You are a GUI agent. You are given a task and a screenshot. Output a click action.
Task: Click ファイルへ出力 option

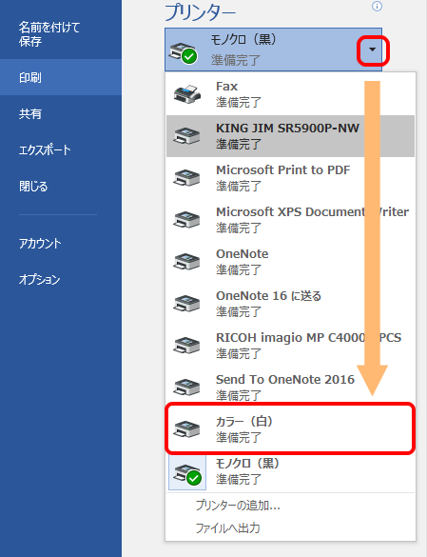(x=228, y=527)
